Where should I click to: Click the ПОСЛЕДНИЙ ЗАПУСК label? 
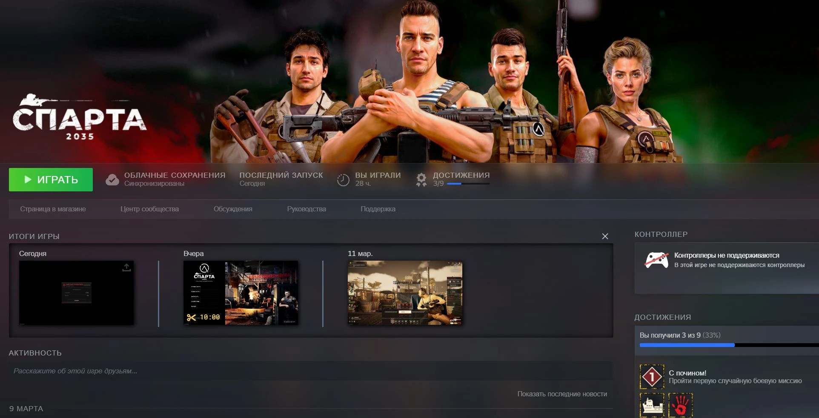(281, 175)
